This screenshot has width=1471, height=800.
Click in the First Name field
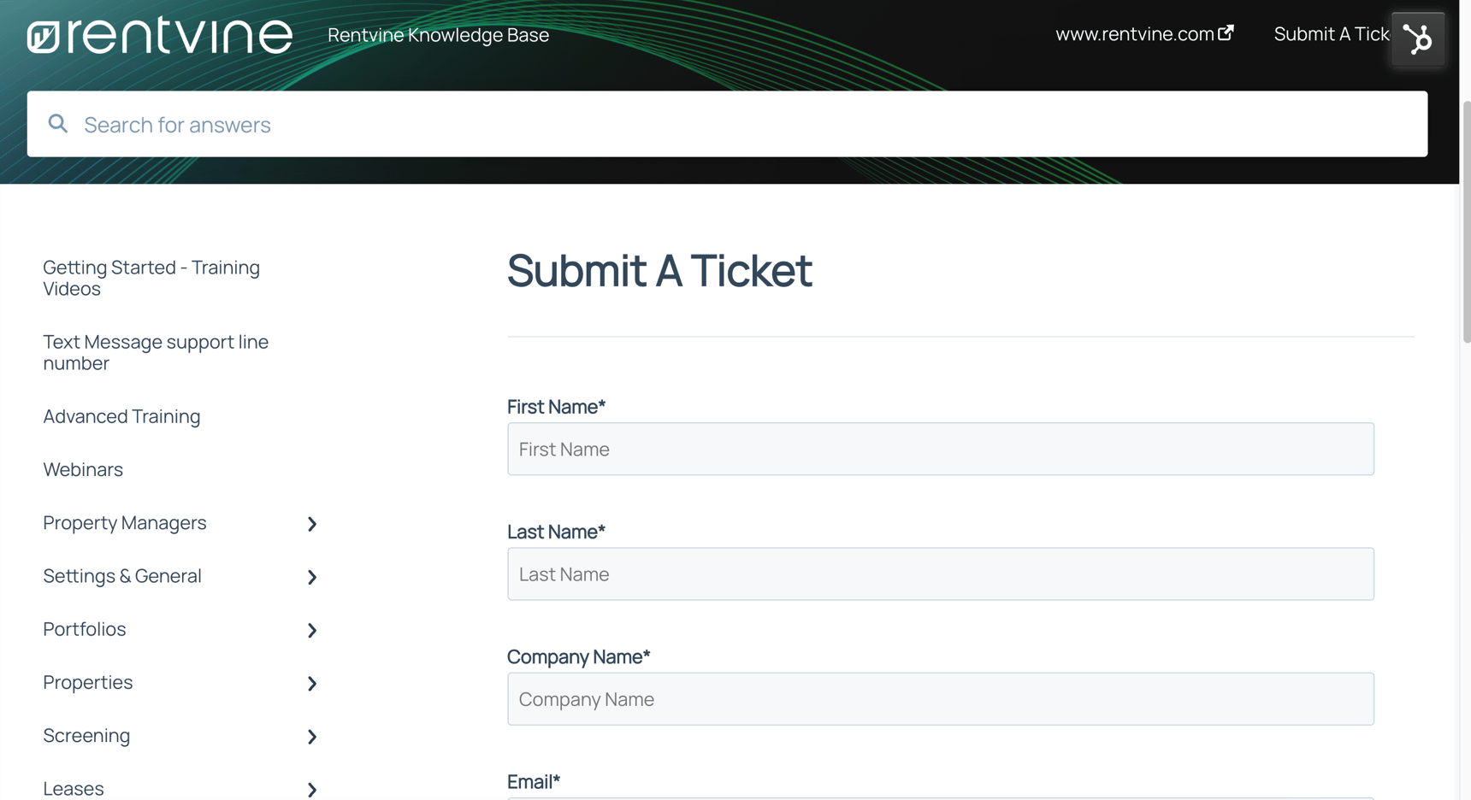point(939,449)
